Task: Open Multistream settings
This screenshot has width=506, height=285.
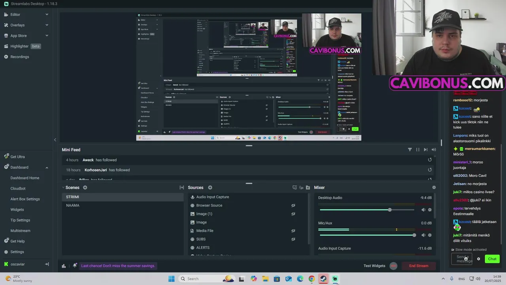Action: (20, 231)
